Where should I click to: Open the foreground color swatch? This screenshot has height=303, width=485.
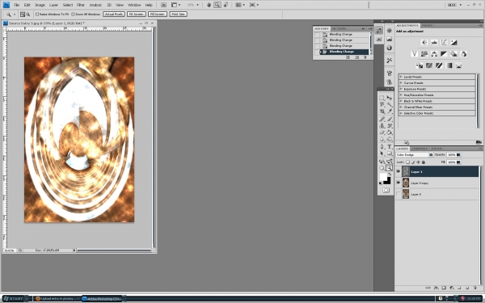point(383,177)
